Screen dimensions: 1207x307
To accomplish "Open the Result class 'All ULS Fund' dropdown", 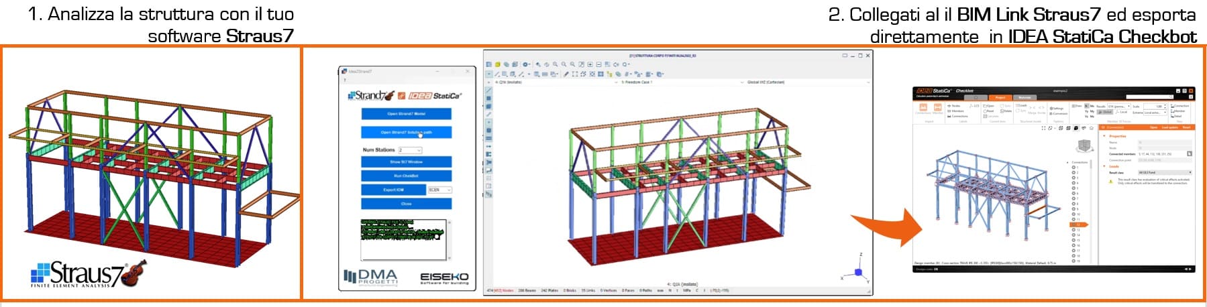I will [1165, 172].
